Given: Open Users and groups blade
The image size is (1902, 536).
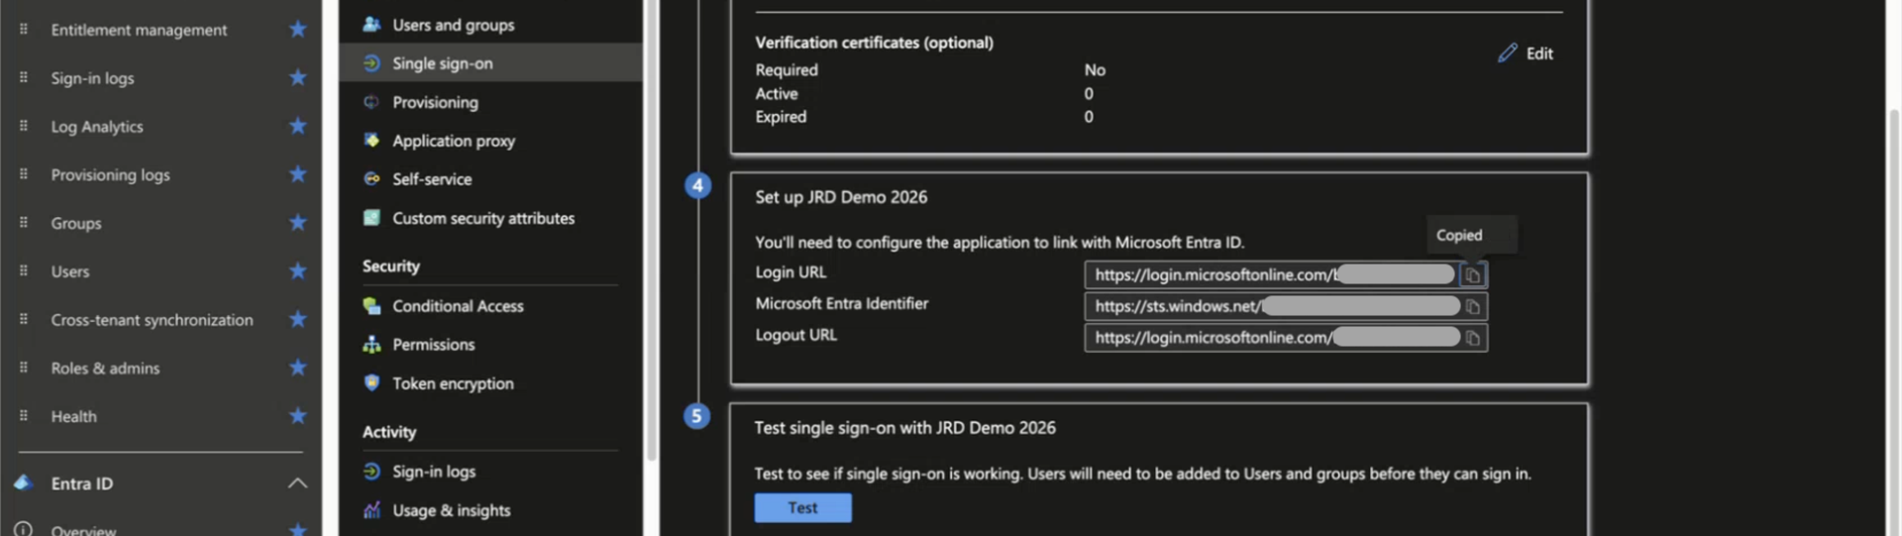Looking at the screenshot, I should (x=453, y=25).
